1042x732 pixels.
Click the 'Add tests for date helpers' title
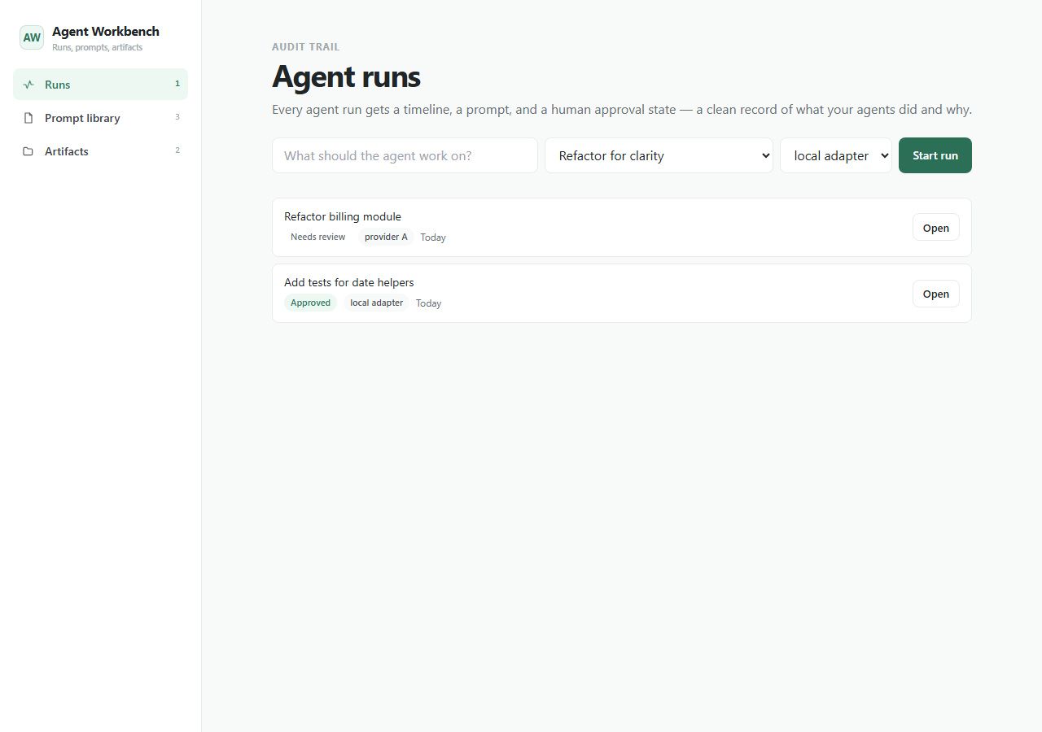point(349,282)
